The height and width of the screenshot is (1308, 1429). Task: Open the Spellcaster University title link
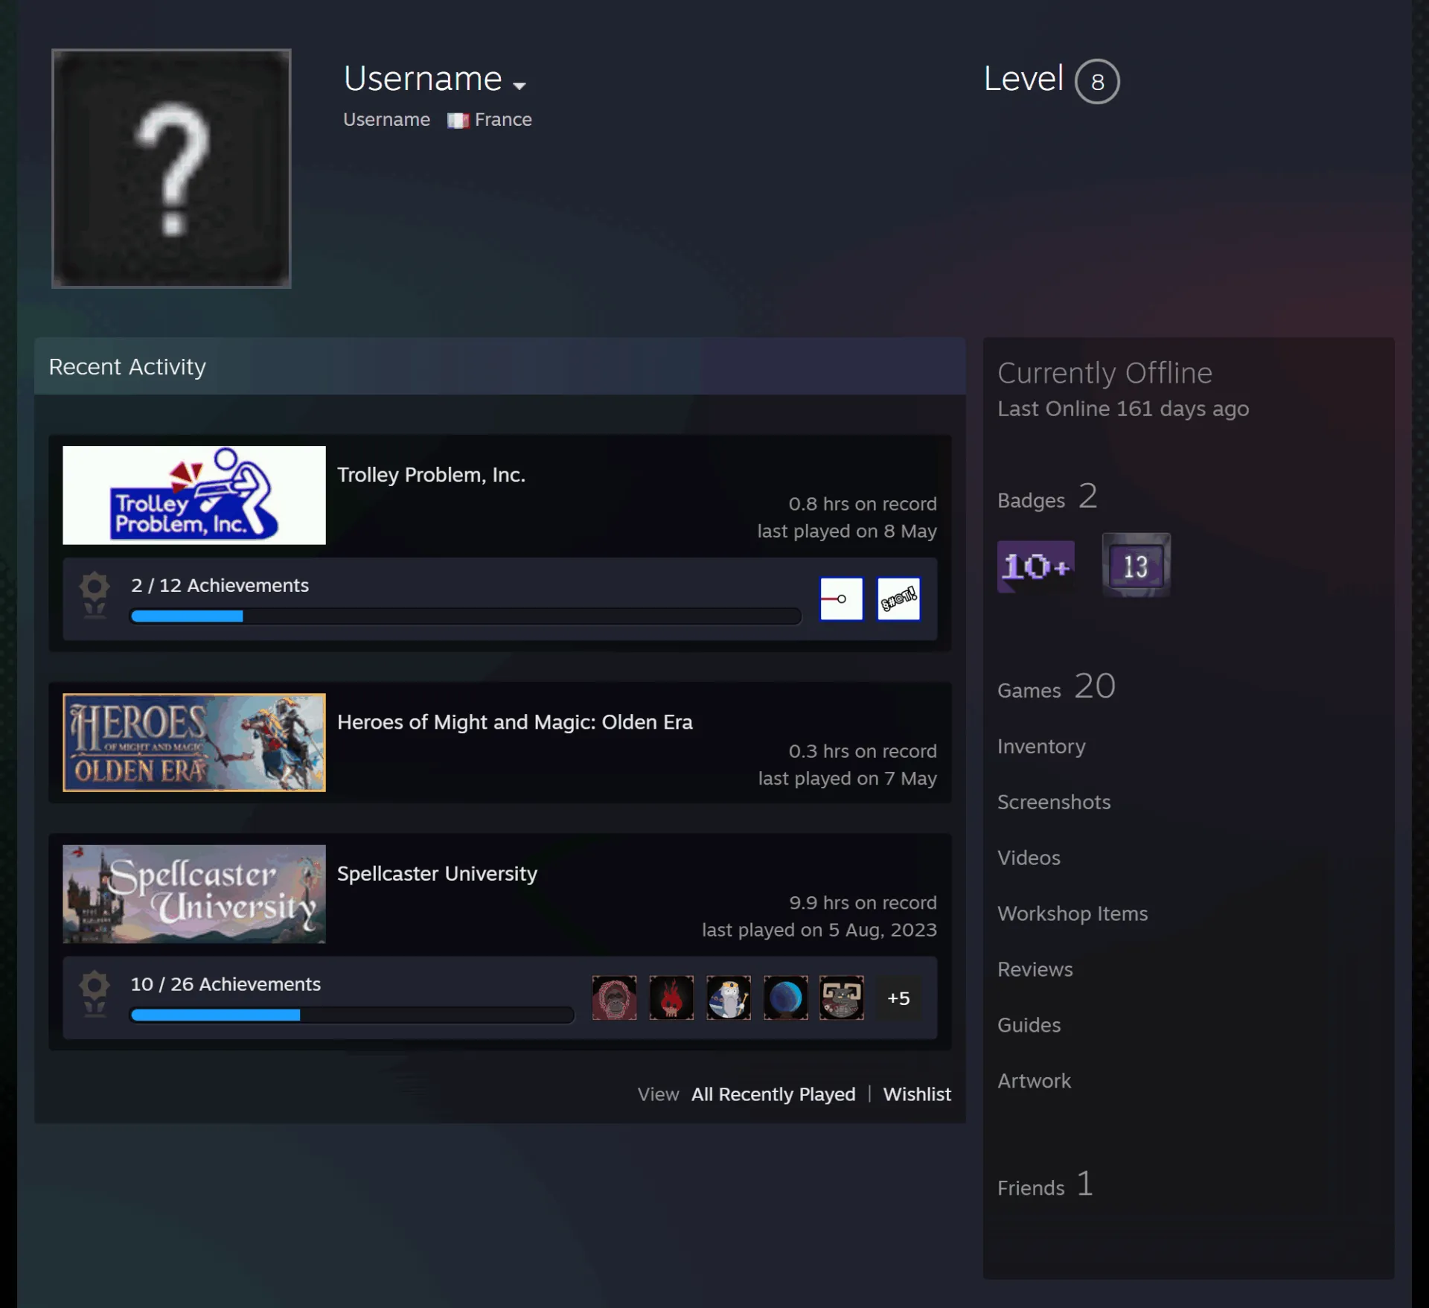(x=437, y=873)
